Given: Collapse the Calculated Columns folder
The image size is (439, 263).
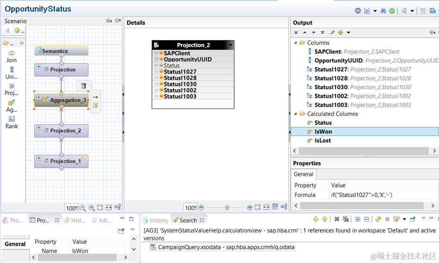Looking at the screenshot, I should pos(295,114).
